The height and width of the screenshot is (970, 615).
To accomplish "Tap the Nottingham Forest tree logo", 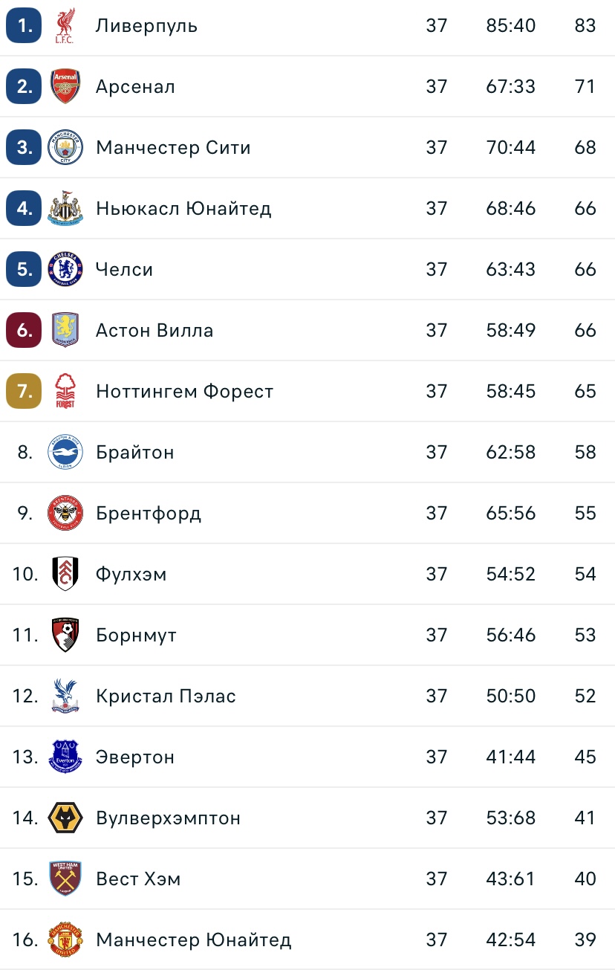I will pos(65,392).
